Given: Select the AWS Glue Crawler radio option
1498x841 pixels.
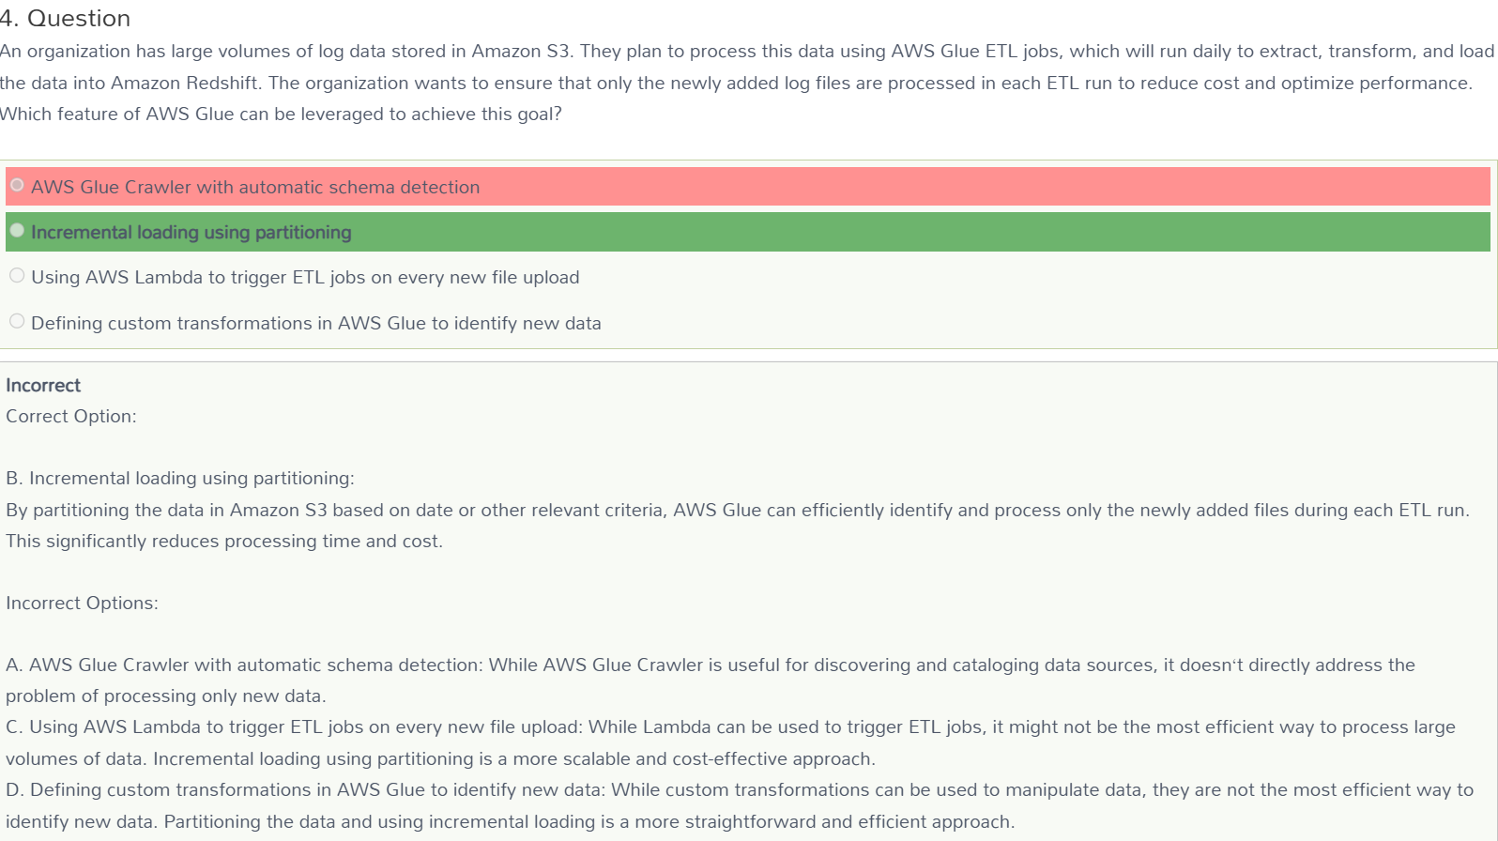Looking at the screenshot, I should click(x=17, y=185).
